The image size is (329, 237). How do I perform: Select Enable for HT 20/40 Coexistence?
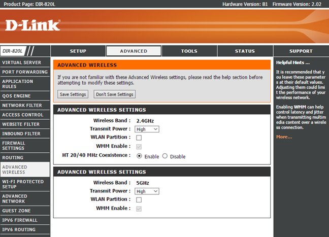tap(139, 156)
